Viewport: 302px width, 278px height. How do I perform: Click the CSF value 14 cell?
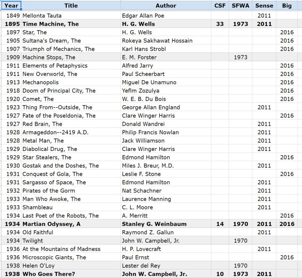pyautogui.click(x=219, y=224)
